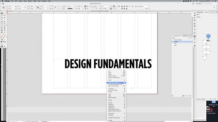Expand the Effects submenu
The width and height of the screenshot is (218, 122).
click(x=116, y=103)
